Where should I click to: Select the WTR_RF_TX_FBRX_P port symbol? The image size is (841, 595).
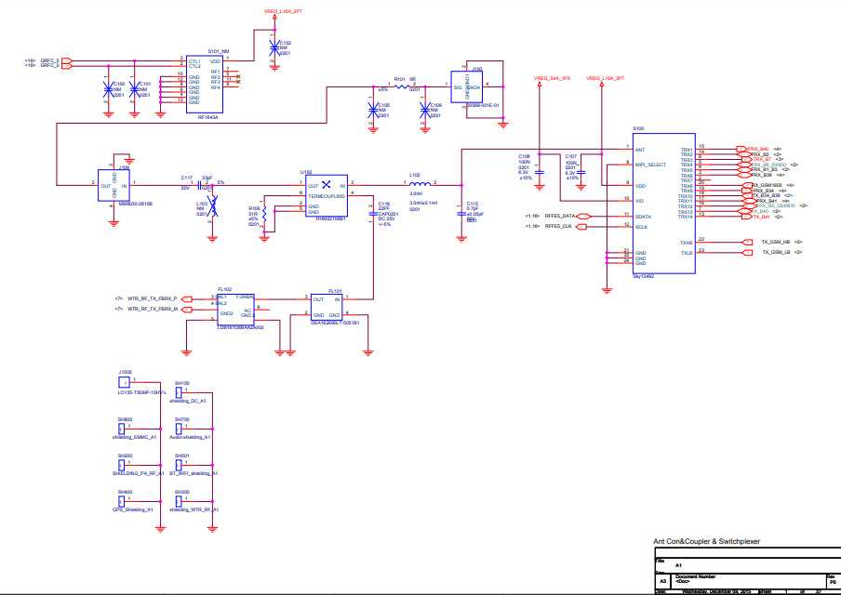click(x=187, y=298)
